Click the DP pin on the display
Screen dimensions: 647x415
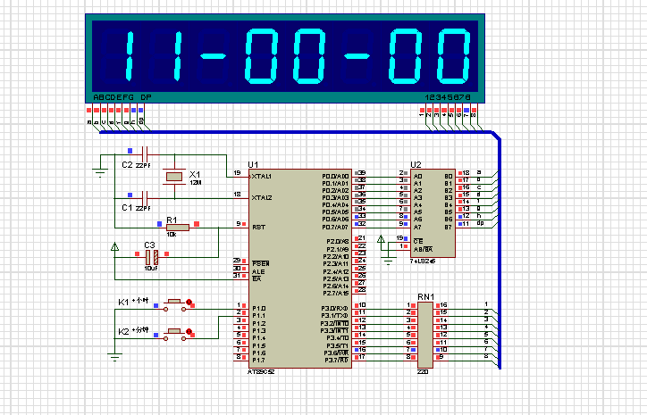point(140,116)
